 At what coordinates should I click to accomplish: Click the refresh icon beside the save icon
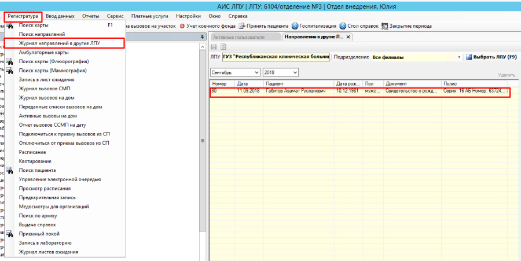[x=223, y=47]
